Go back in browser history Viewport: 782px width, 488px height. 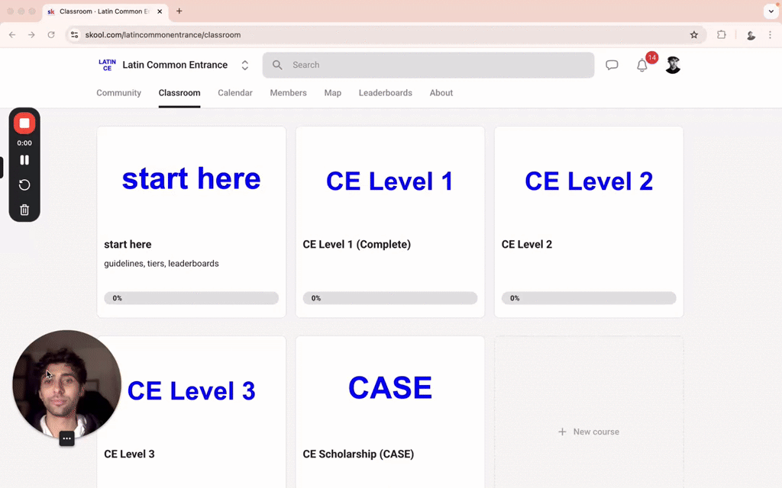point(12,35)
